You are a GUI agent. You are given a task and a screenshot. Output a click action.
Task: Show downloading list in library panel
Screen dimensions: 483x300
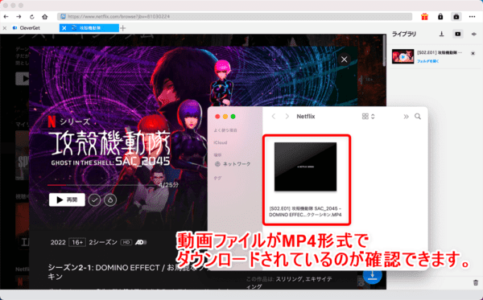[442, 34]
